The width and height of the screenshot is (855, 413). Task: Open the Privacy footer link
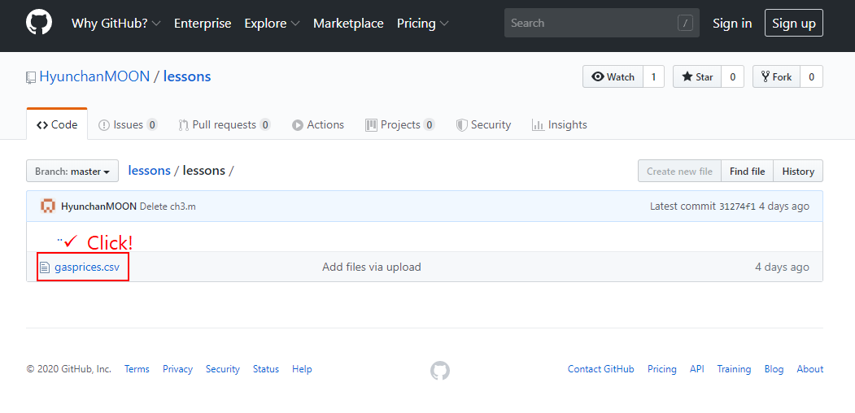tap(177, 369)
